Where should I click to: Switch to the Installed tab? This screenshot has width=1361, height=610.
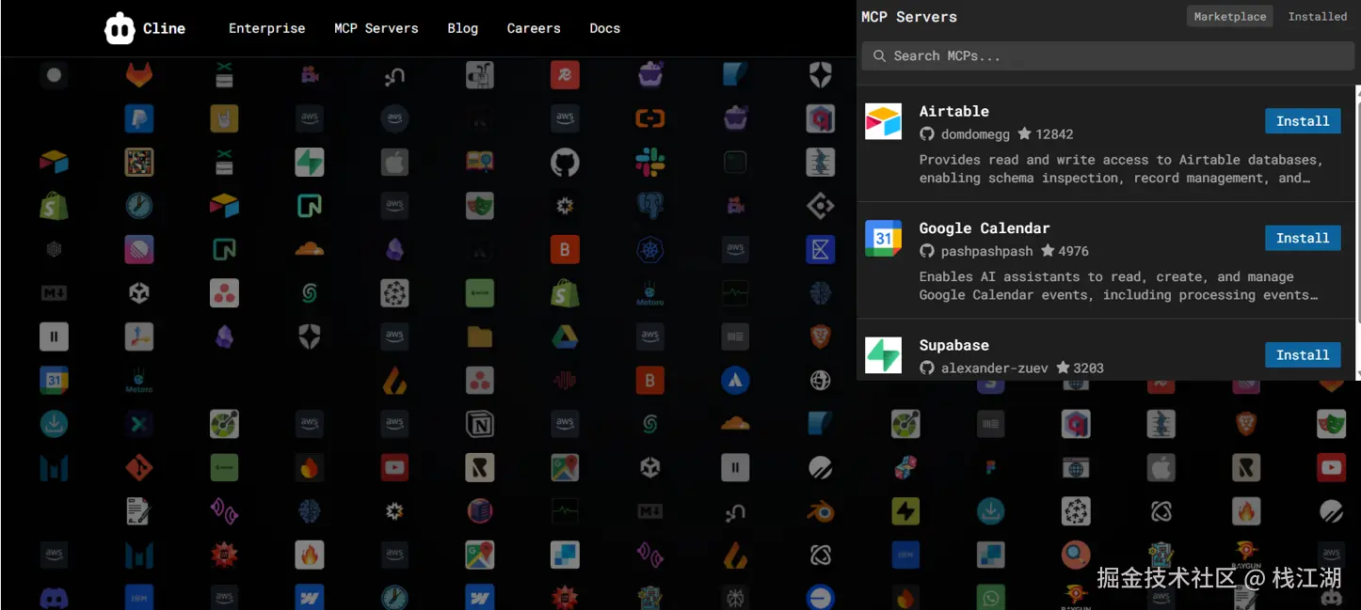(1317, 17)
